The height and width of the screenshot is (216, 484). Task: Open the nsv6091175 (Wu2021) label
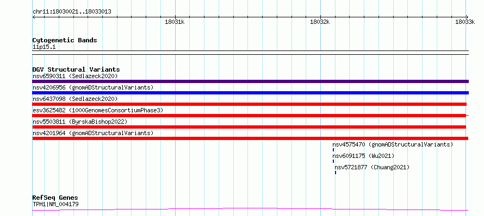363,156
